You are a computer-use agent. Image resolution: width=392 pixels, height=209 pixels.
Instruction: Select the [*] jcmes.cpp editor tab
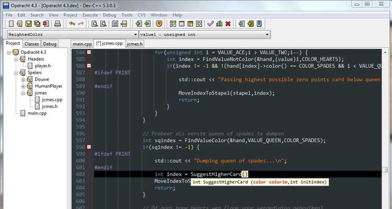point(110,43)
